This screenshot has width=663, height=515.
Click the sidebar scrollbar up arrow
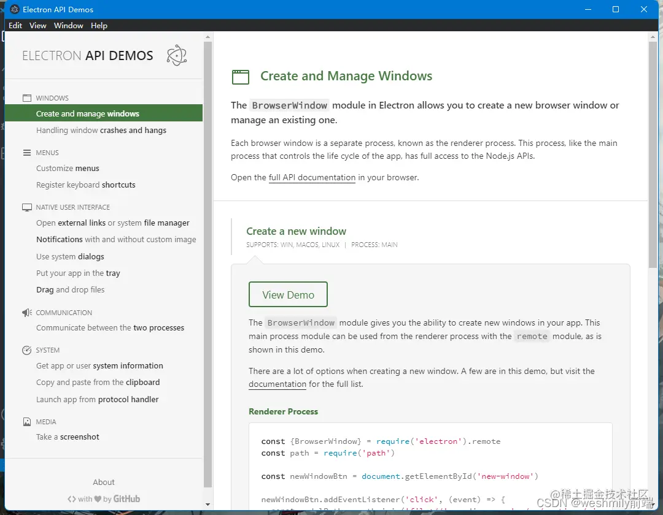(x=207, y=37)
